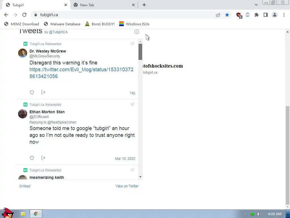Close the New Tab tab
Image resolution: width=290 pixels, height=218 pixels.
pyautogui.click(x=133, y=5)
